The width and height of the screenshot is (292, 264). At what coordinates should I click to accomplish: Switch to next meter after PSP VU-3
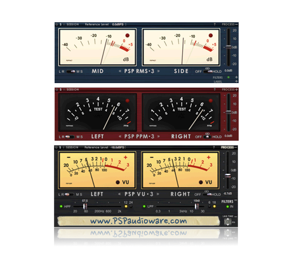coord(158,194)
